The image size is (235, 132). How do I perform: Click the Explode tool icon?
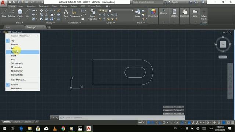(x=59, y=15)
